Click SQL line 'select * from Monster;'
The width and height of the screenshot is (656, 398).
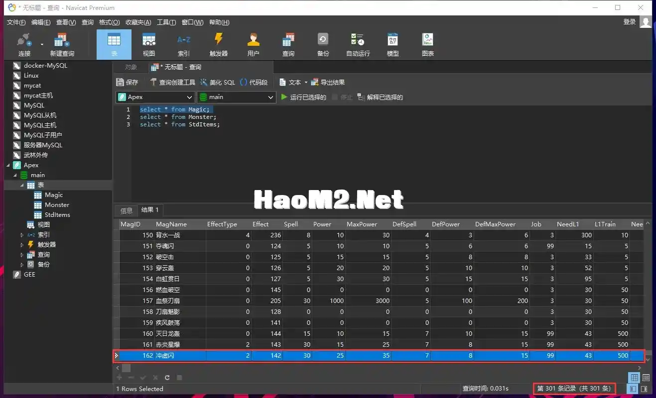178,117
